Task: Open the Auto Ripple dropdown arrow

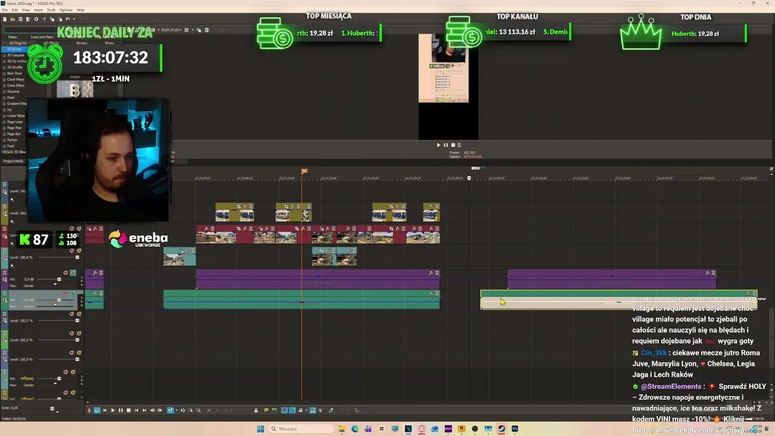Action: click(x=306, y=410)
